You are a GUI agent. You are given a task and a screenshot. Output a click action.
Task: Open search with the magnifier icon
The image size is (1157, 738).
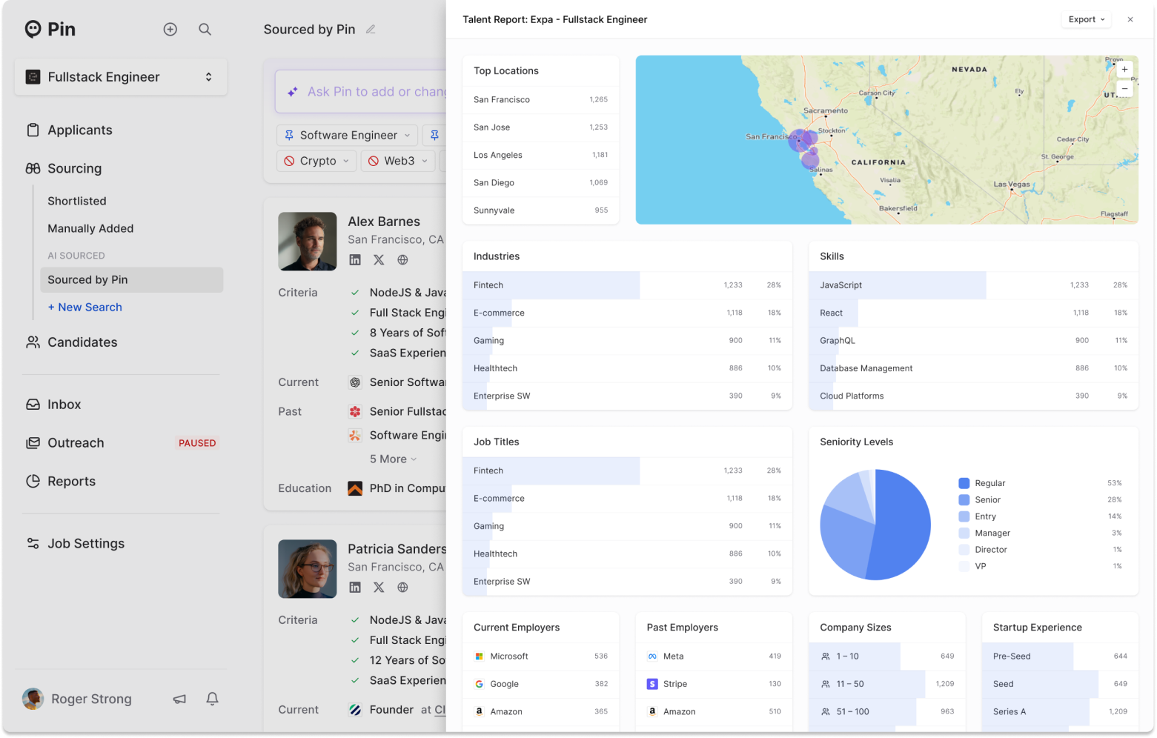tap(205, 29)
